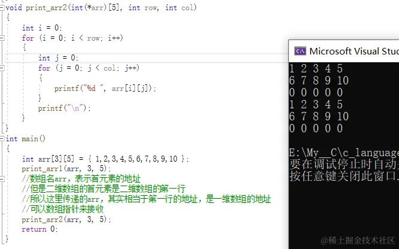Click the print_arr1(arr, 3, 5) call
This screenshot has height=249, width=399.
click(x=66, y=169)
